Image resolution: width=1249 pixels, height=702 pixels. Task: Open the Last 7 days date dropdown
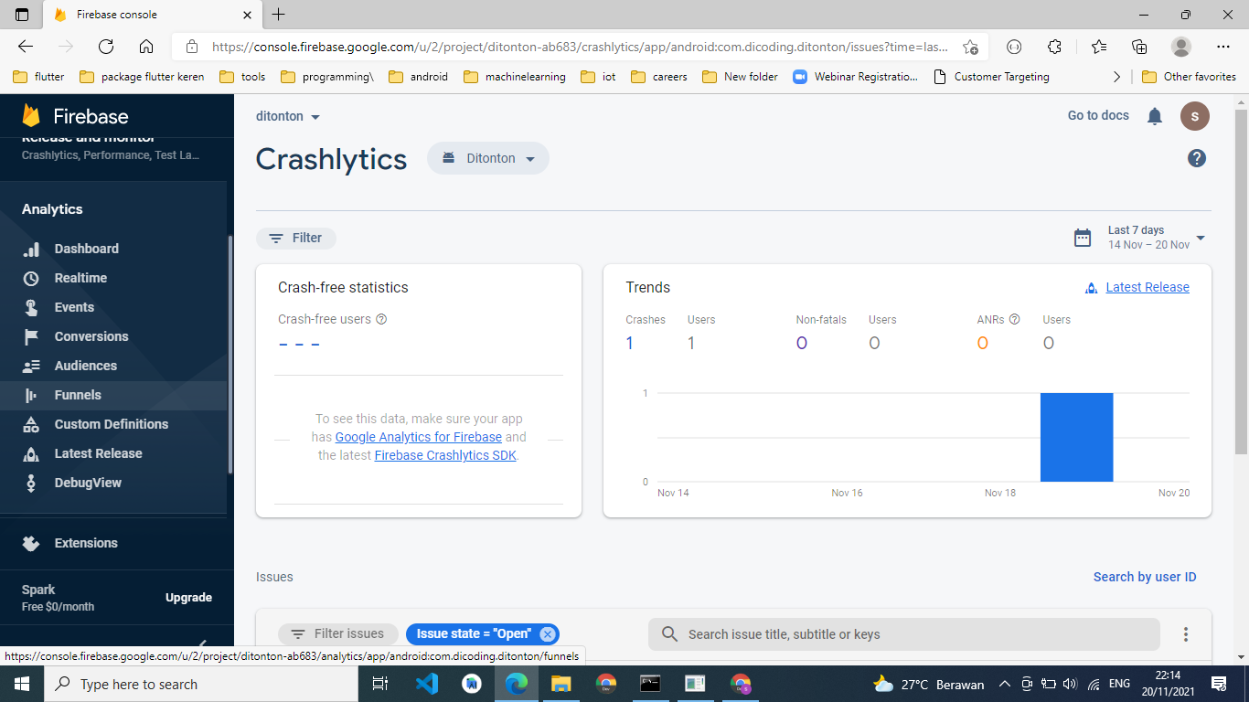(1157, 238)
